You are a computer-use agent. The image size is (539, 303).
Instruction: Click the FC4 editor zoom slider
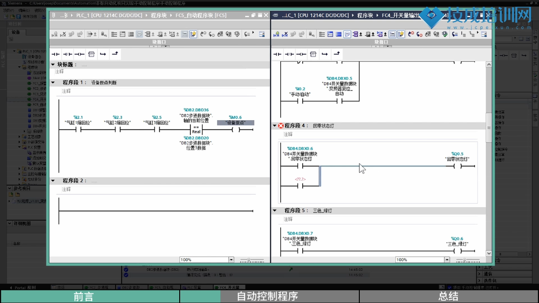464,260
